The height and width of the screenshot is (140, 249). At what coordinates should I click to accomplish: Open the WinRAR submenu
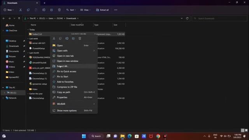pos(74,104)
